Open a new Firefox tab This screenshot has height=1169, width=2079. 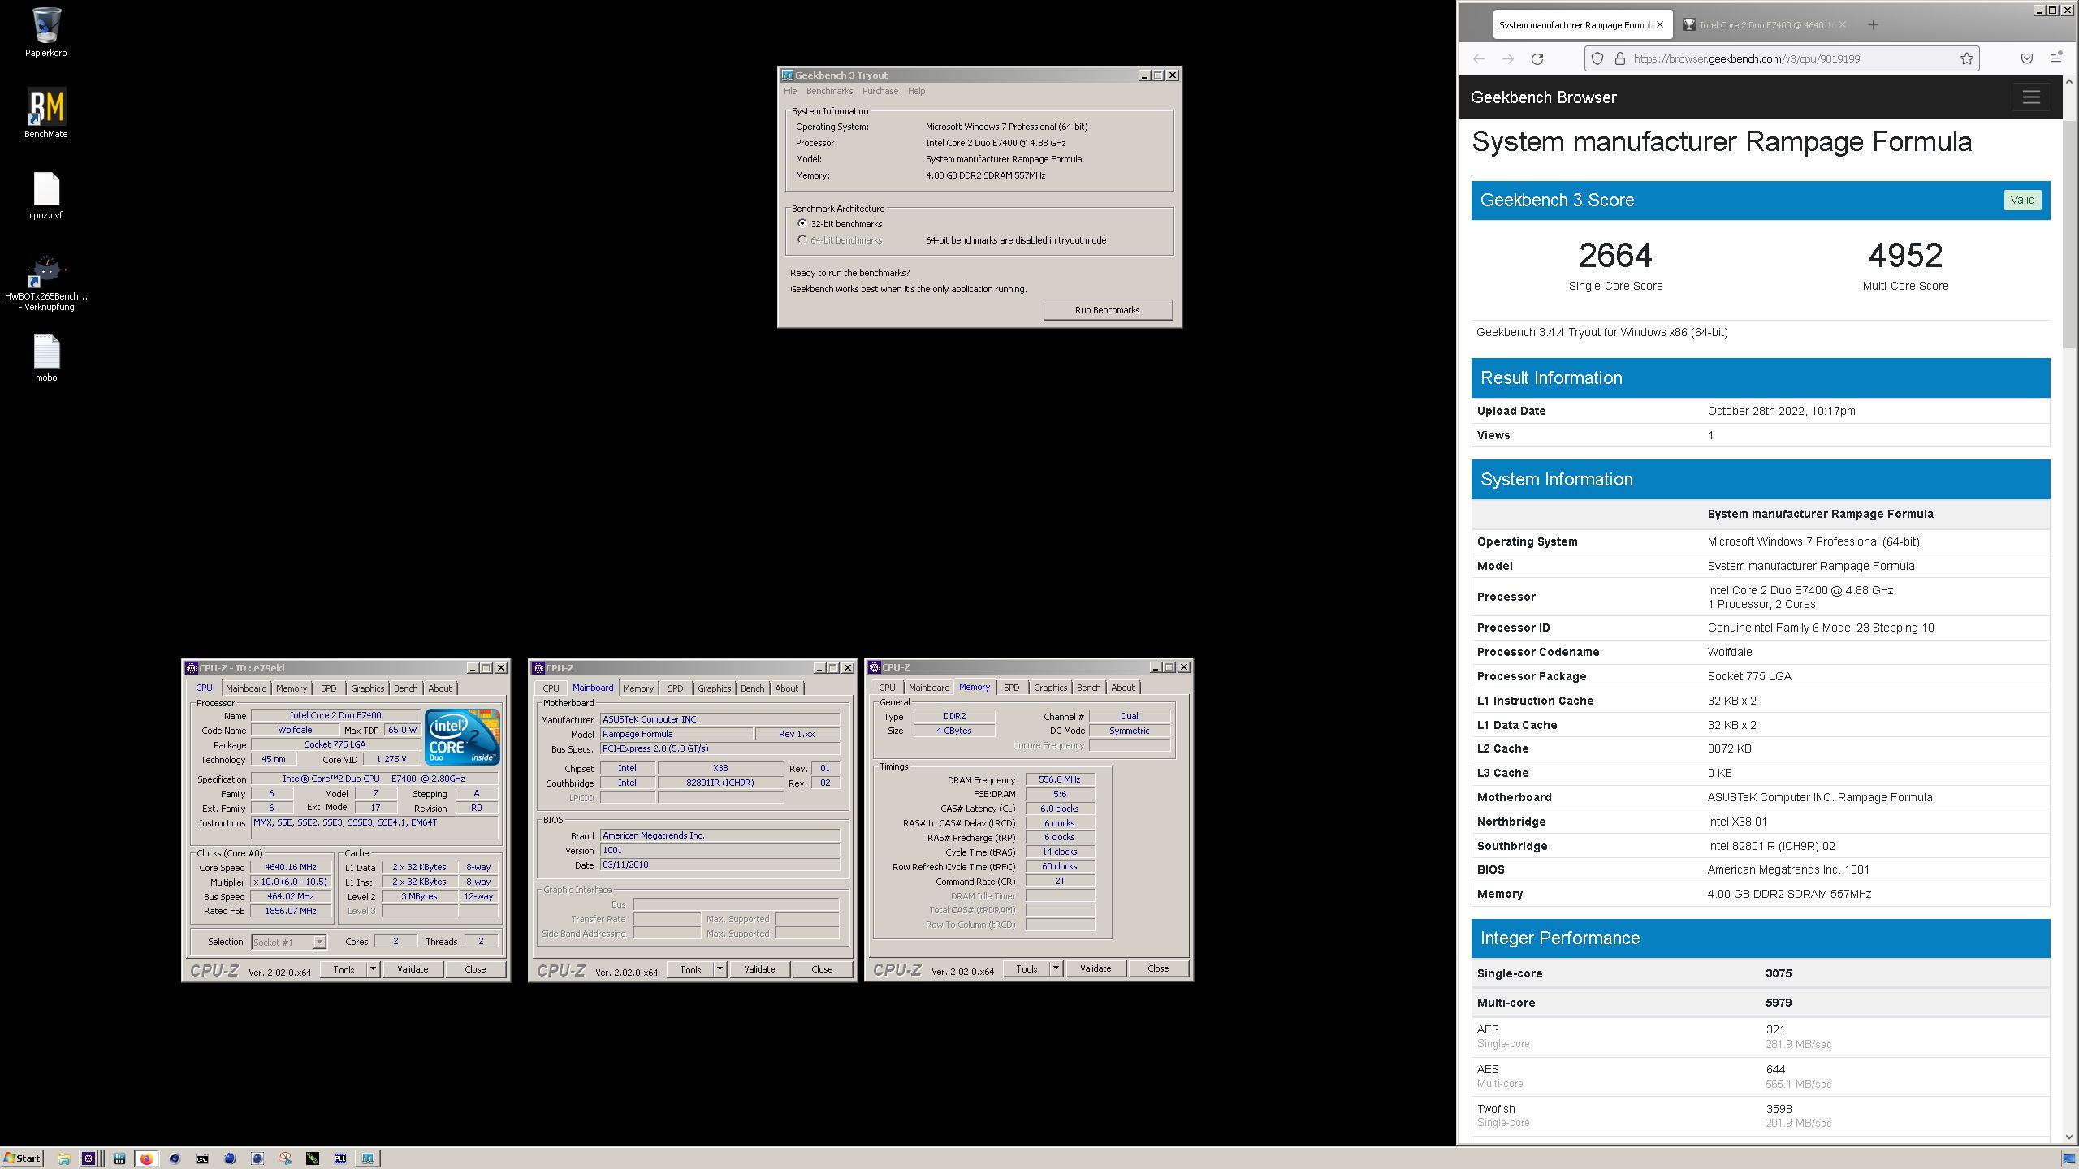1873,25
